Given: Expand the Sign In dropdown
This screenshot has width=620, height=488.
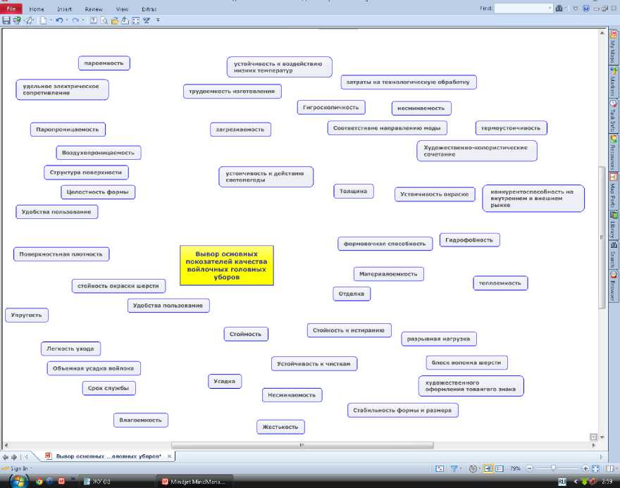Looking at the screenshot, I should pos(32,468).
